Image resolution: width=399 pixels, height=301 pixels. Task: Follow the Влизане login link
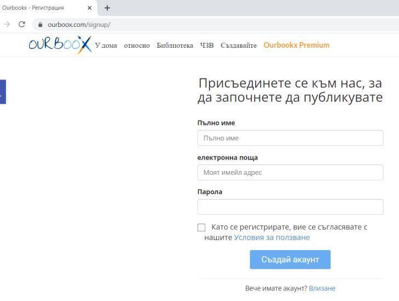pos(322,288)
